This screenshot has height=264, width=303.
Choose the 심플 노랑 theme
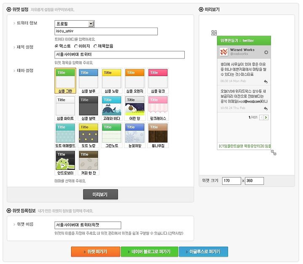[112, 81]
